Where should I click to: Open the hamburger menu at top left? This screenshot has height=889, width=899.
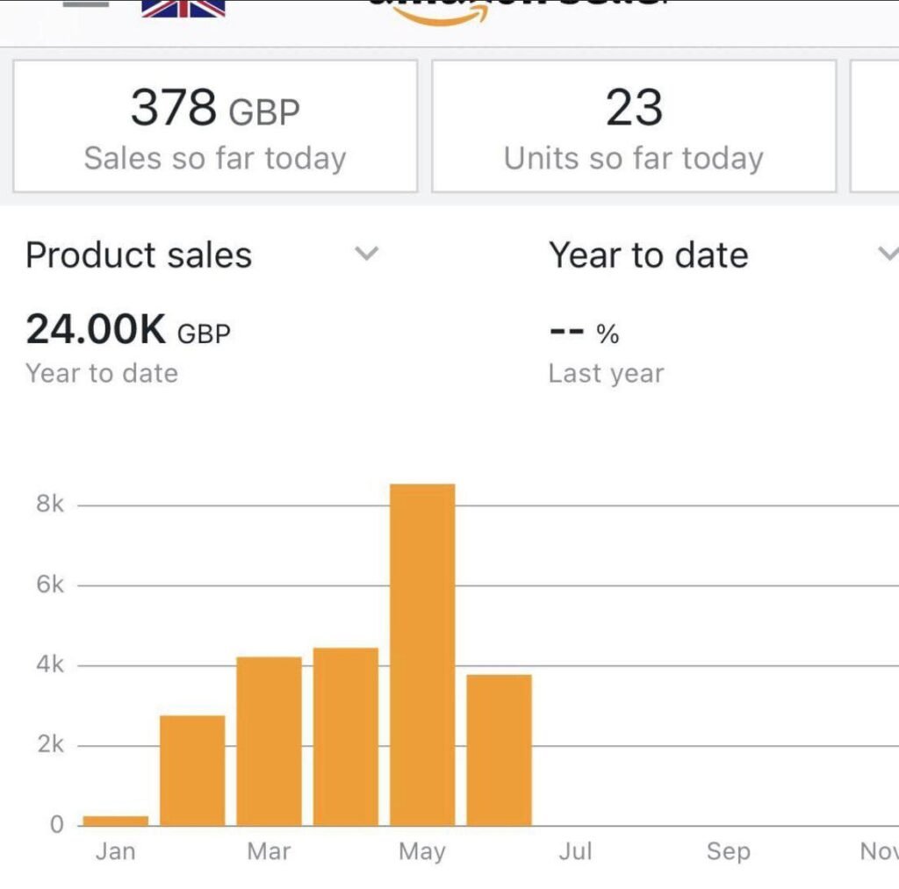[85, 4]
